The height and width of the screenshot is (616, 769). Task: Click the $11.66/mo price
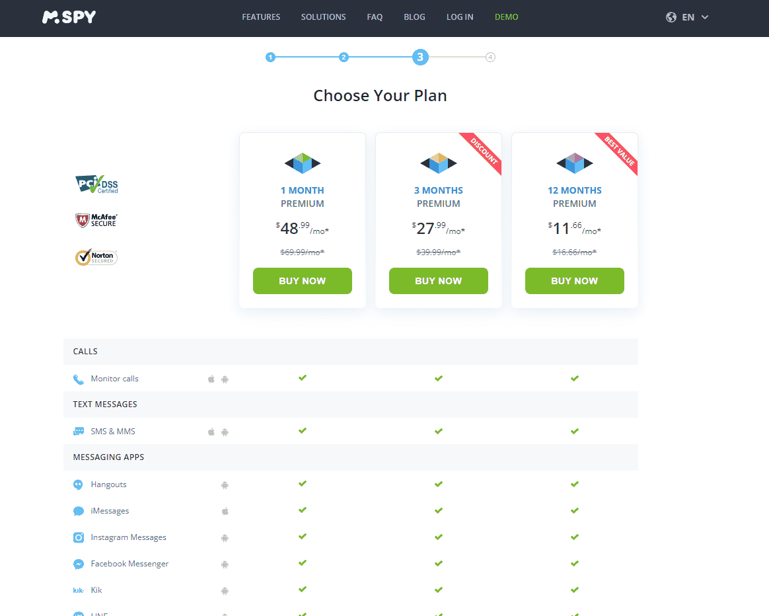pyautogui.click(x=575, y=228)
